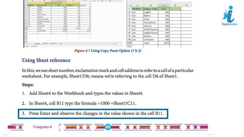Select column E header in right spreadsheet
244x137 pixels.
(x=186, y=5)
